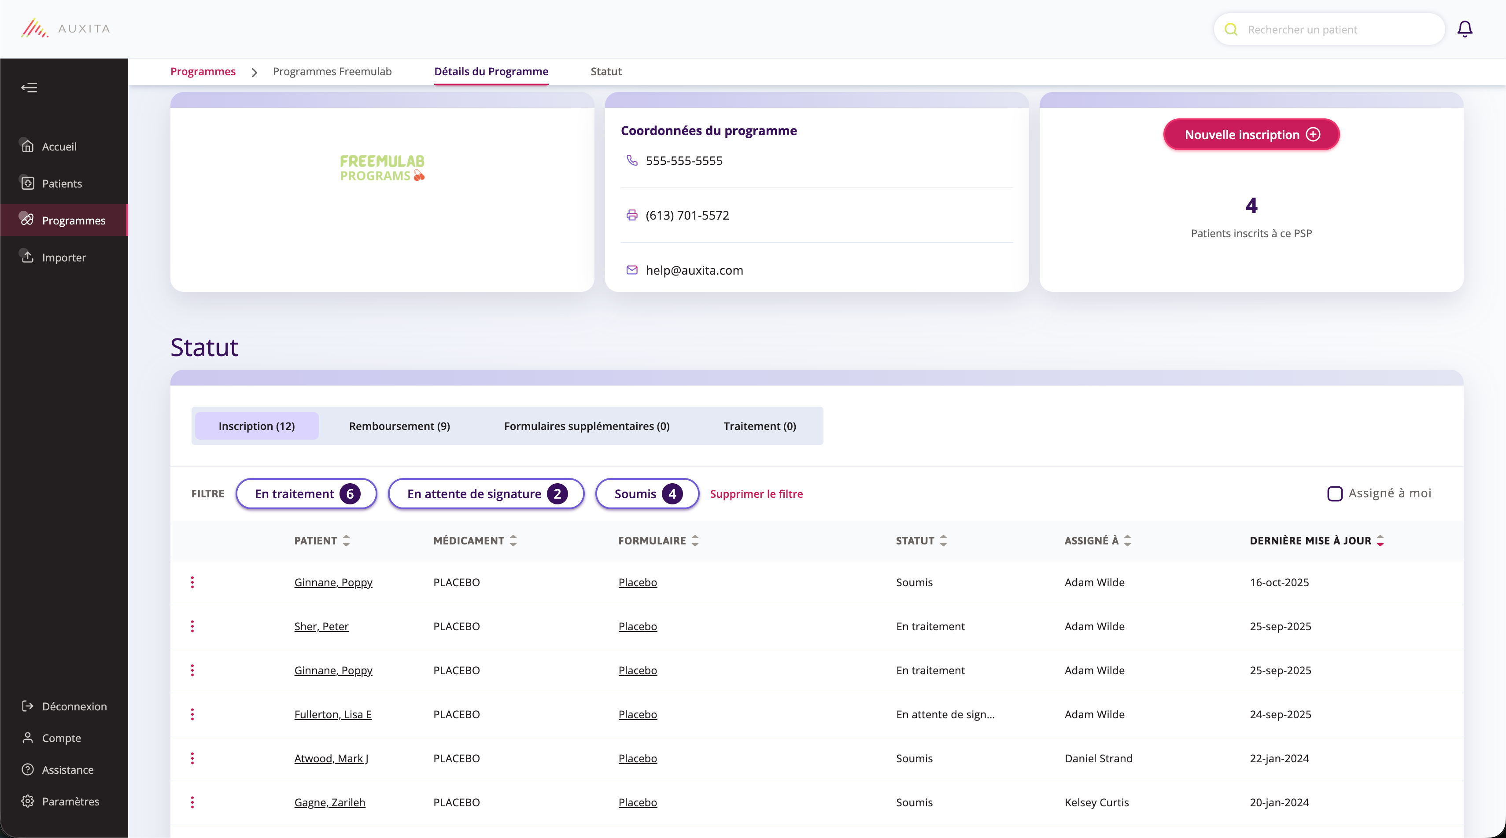Image resolution: width=1506 pixels, height=838 pixels.
Task: Collapse the sidebar with the menu icon
Action: (29, 88)
